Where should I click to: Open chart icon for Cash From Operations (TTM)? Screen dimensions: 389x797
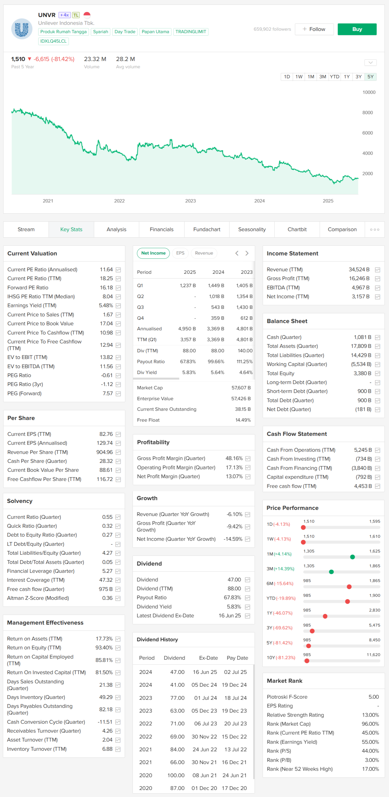(377, 450)
